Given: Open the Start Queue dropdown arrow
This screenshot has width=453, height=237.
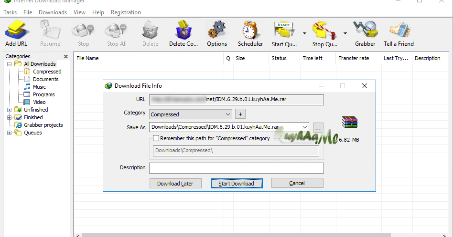Looking at the screenshot, I should coord(304,33).
